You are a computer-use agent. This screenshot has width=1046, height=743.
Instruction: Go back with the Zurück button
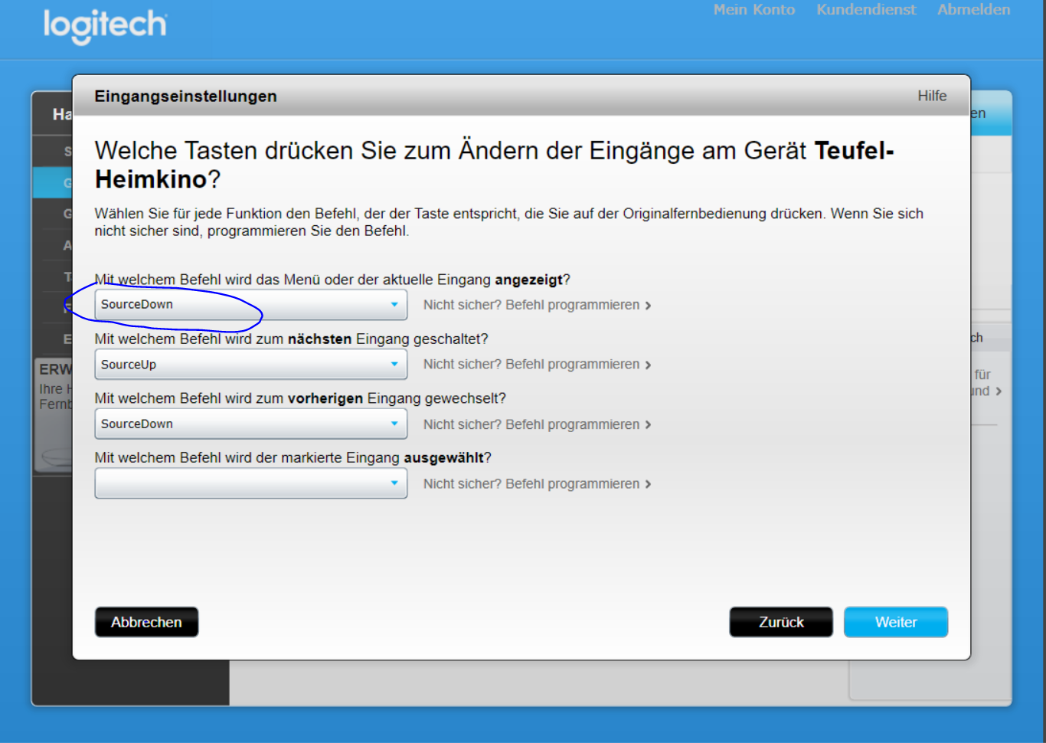780,622
